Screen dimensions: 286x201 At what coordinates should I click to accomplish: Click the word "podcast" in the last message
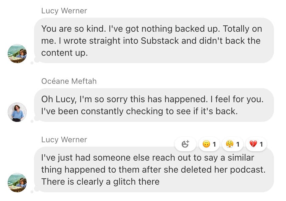point(248,170)
